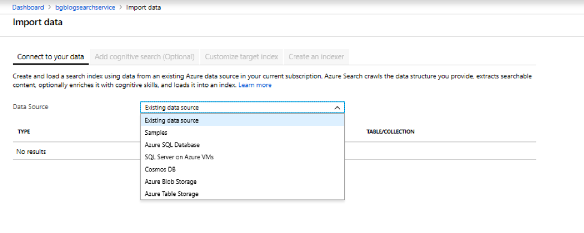Click the Data Source field label

[x=31, y=107]
